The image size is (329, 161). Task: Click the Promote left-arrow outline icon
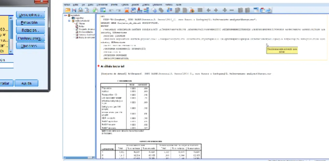[208, 10]
